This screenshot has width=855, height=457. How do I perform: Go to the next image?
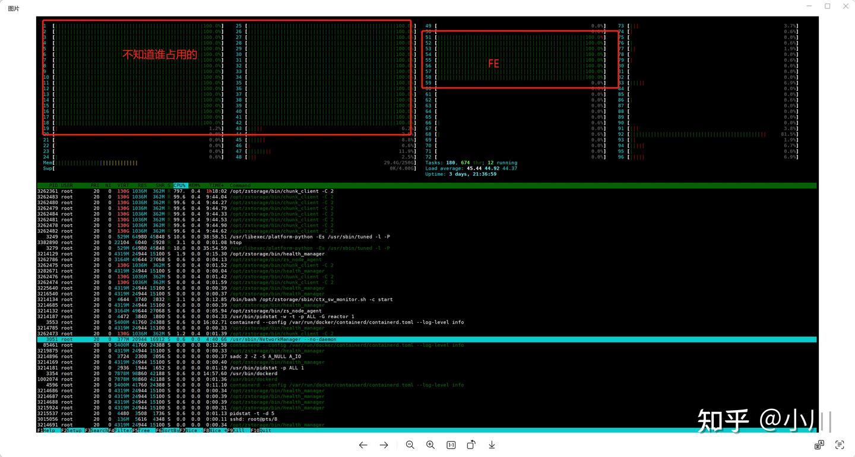coord(384,445)
